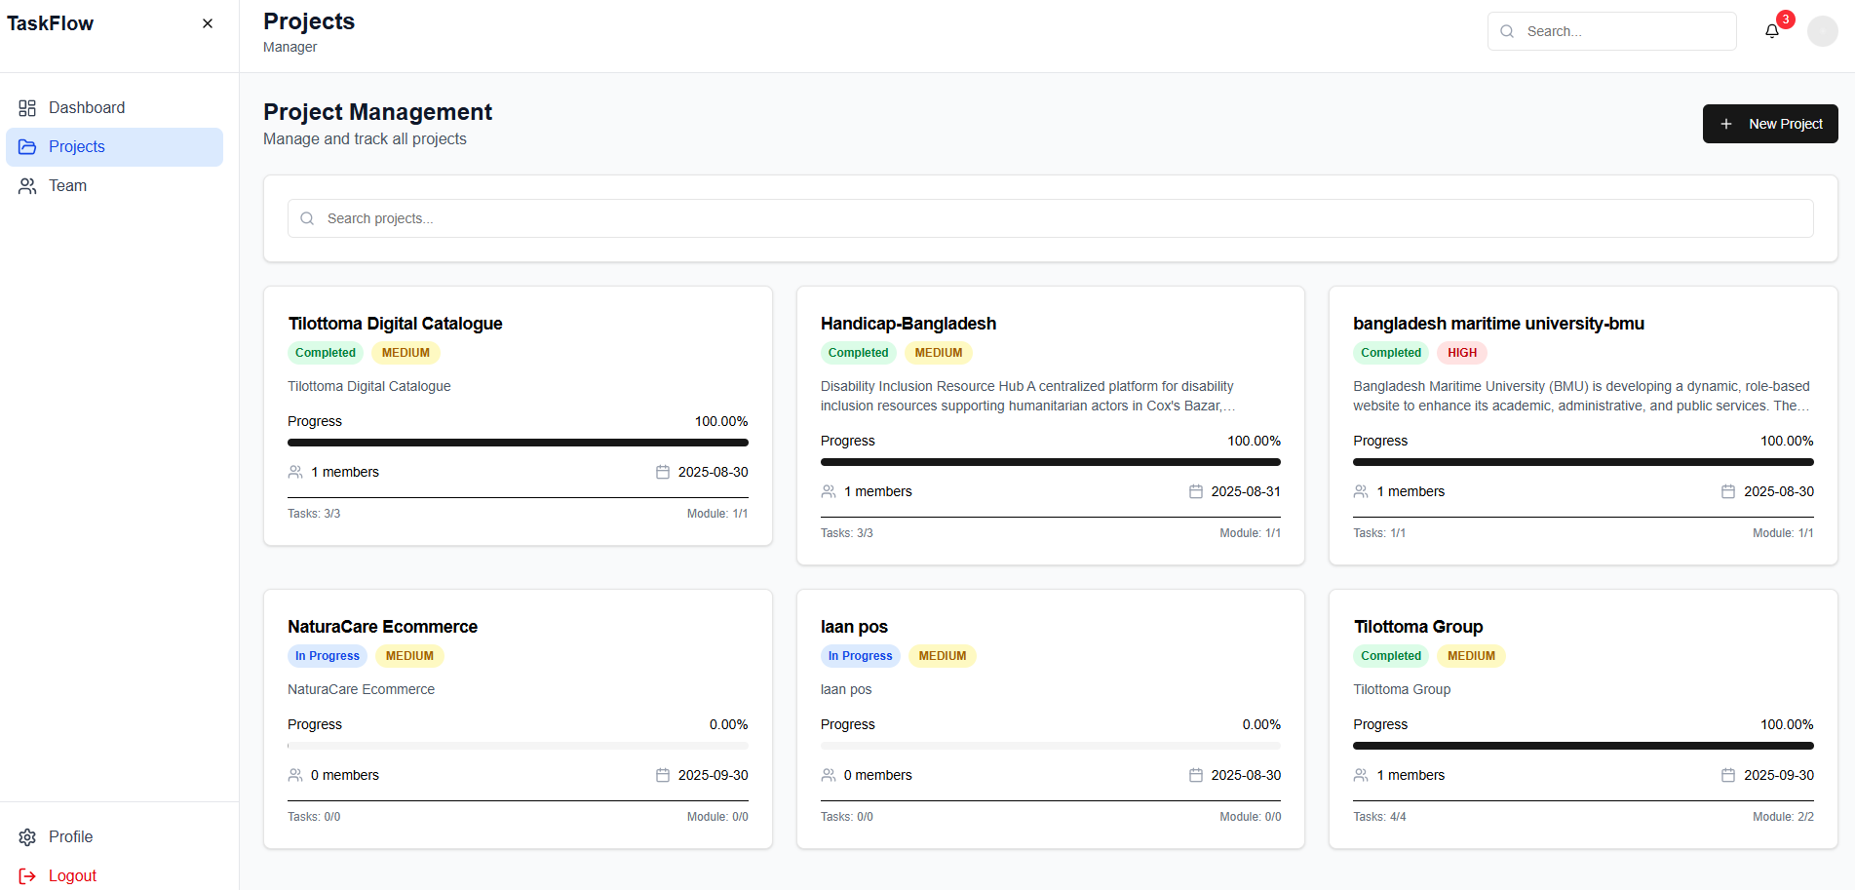Image resolution: width=1855 pixels, height=890 pixels.
Task: Open the notifications bell icon
Action: click(x=1771, y=30)
